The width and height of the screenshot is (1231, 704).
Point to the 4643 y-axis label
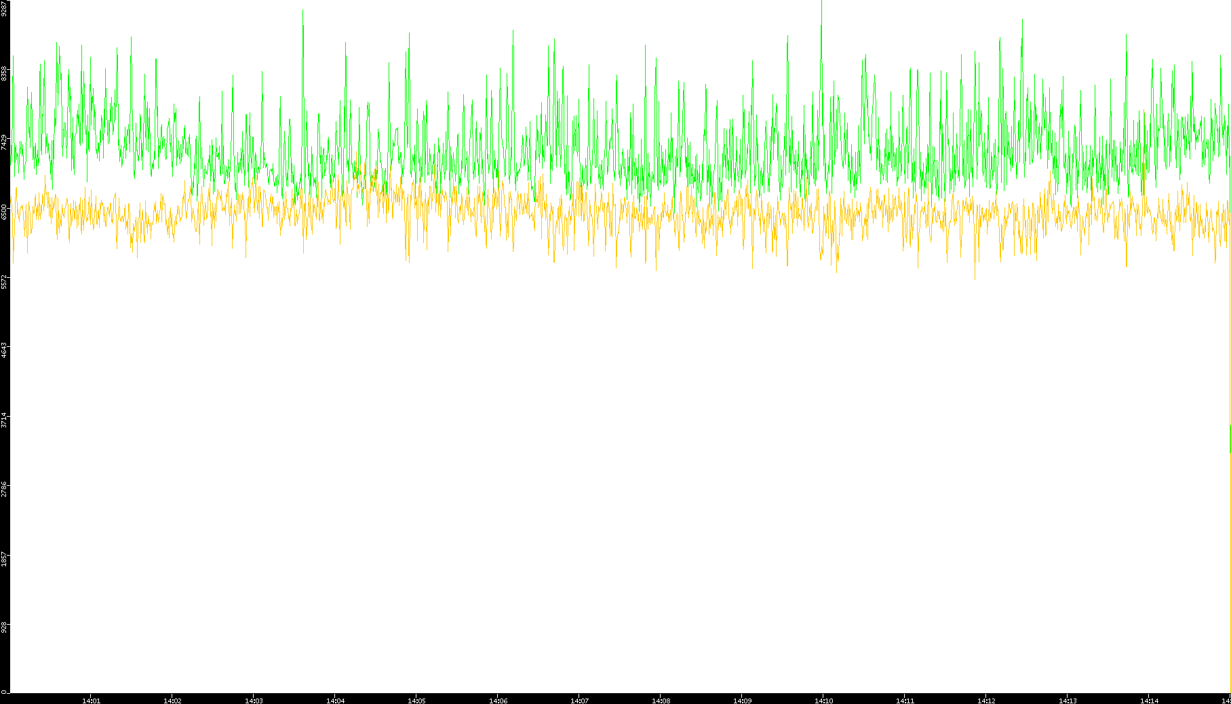pyautogui.click(x=5, y=350)
